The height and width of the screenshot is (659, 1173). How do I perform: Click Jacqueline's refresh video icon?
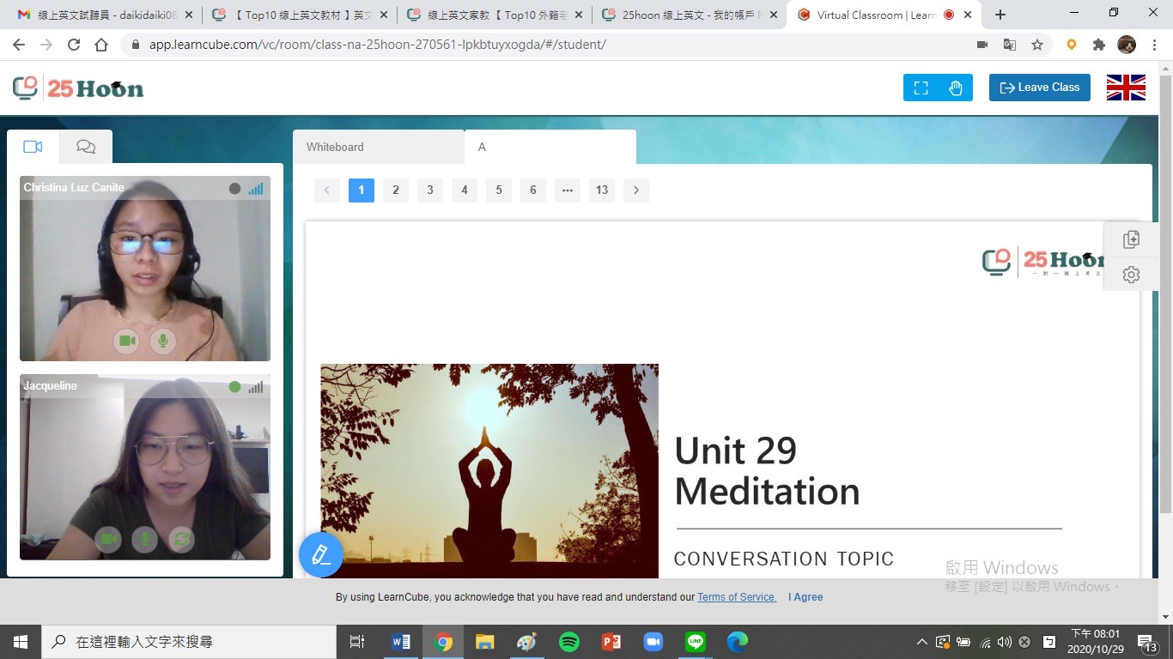click(181, 539)
